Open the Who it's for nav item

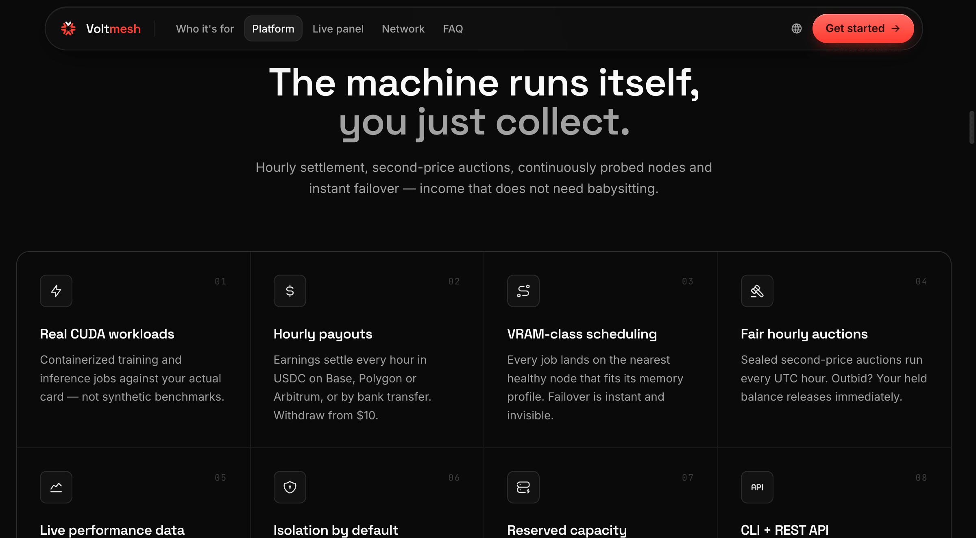[x=205, y=28]
